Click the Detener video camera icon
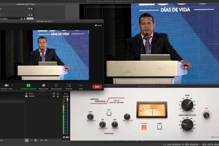Image resolution: width=219 pixels, height=146 pixels. click(x=6, y=85)
